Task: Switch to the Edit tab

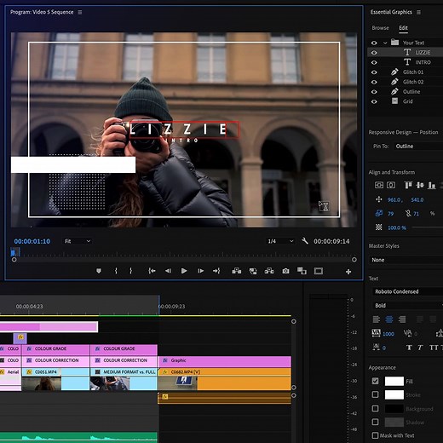Action: (x=403, y=28)
